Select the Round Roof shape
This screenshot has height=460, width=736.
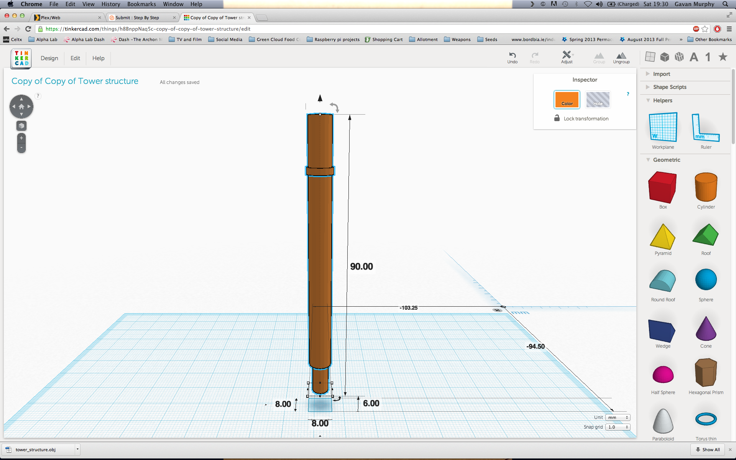pos(662,281)
